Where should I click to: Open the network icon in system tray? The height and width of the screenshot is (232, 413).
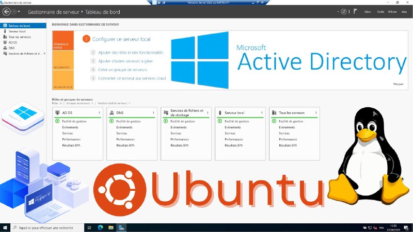[370, 228]
